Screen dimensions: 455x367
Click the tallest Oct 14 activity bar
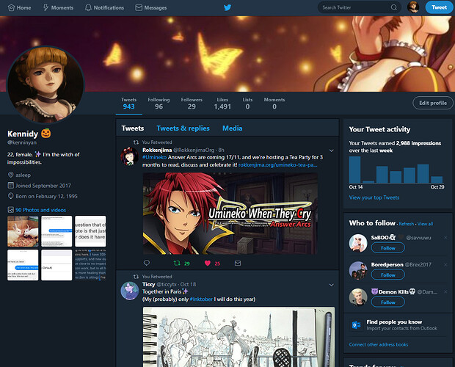354,170
